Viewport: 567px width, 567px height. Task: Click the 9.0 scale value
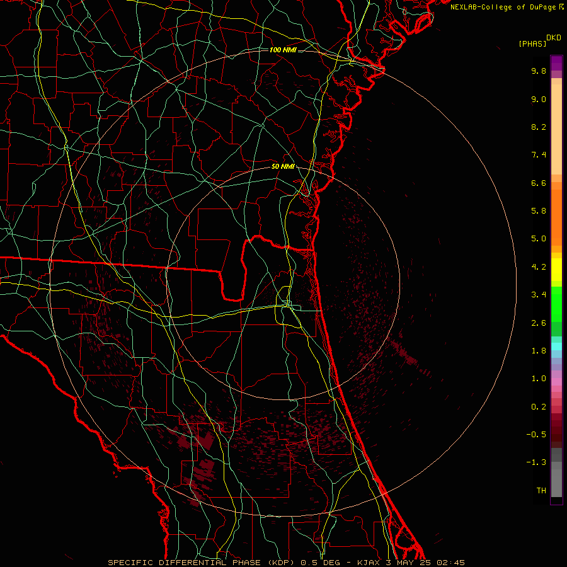click(x=539, y=99)
